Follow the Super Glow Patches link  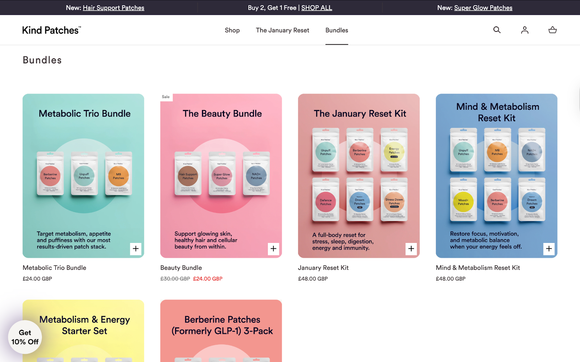click(x=483, y=8)
